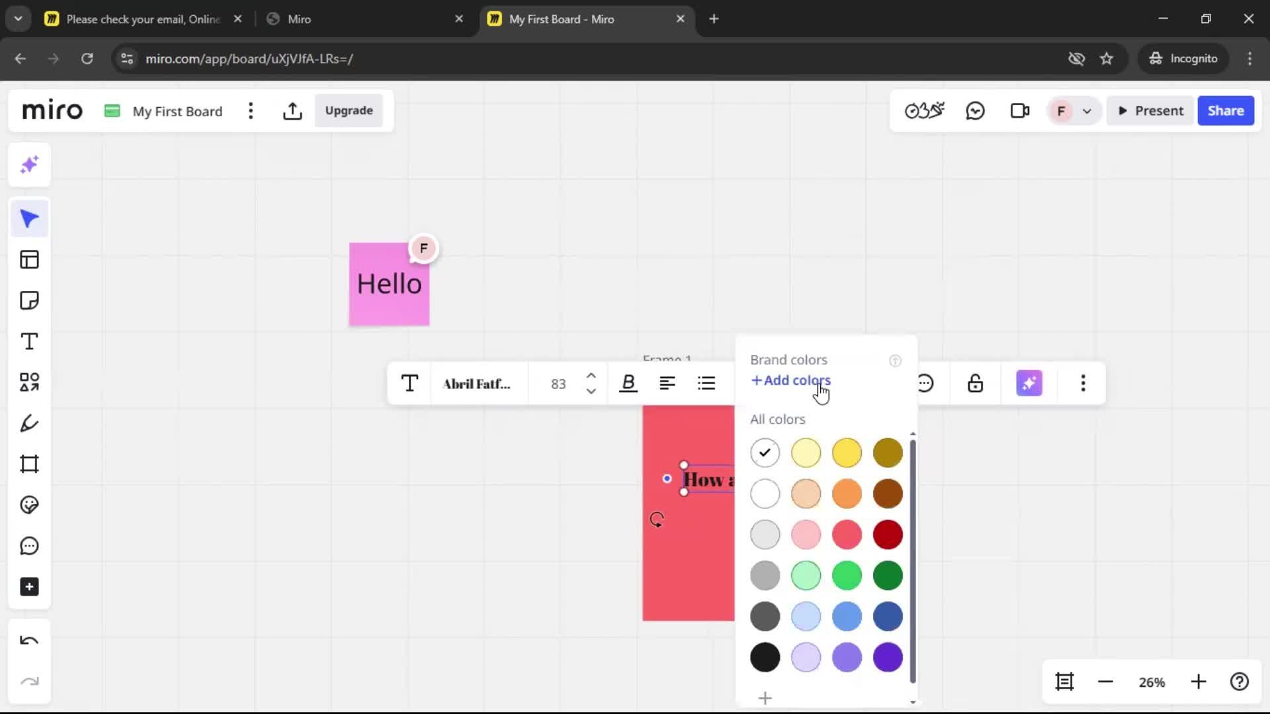Select the pink Hello sticky note
Viewport: 1270px width, 714px height.
pyautogui.click(x=389, y=284)
